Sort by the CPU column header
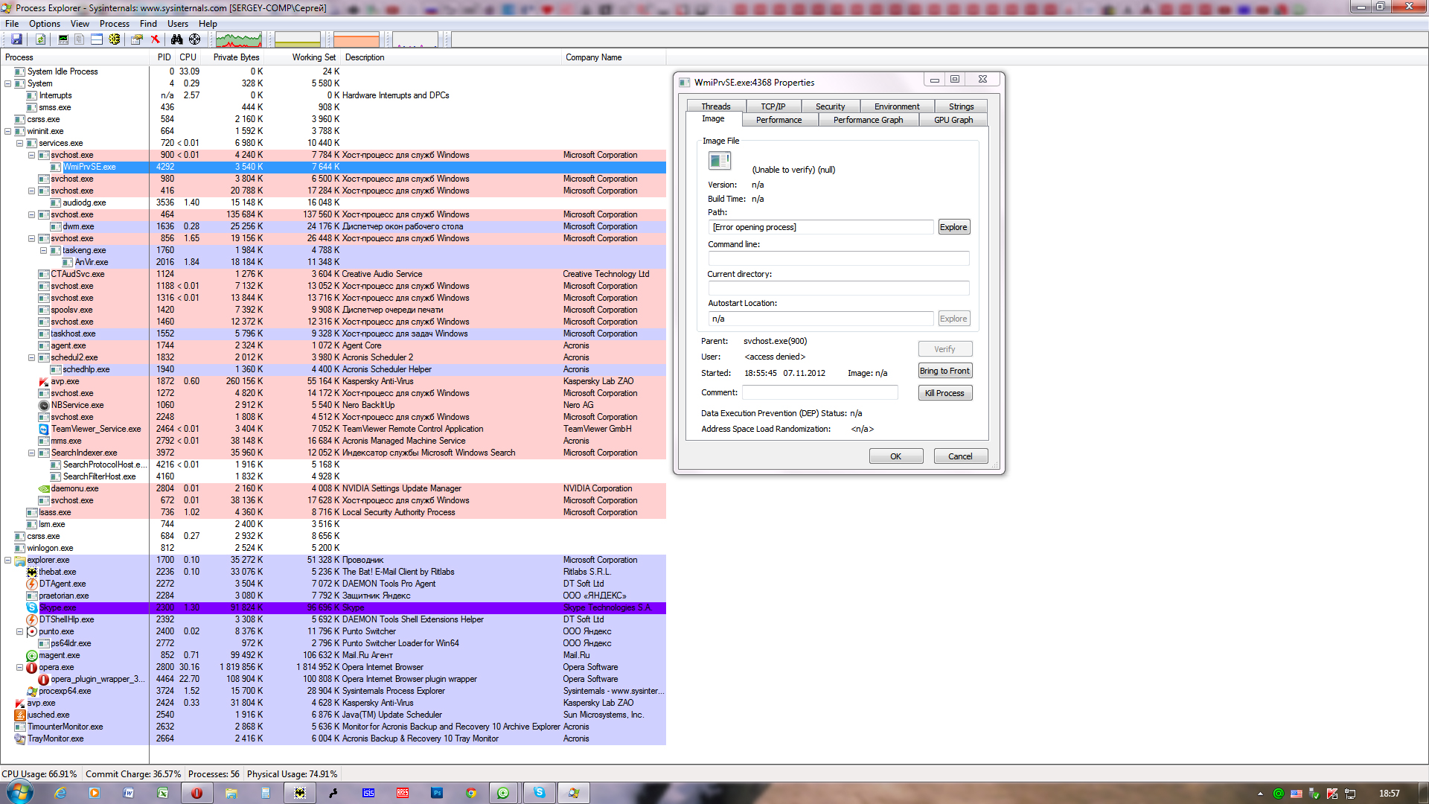Screen dimensions: 1429x804 tap(188, 57)
